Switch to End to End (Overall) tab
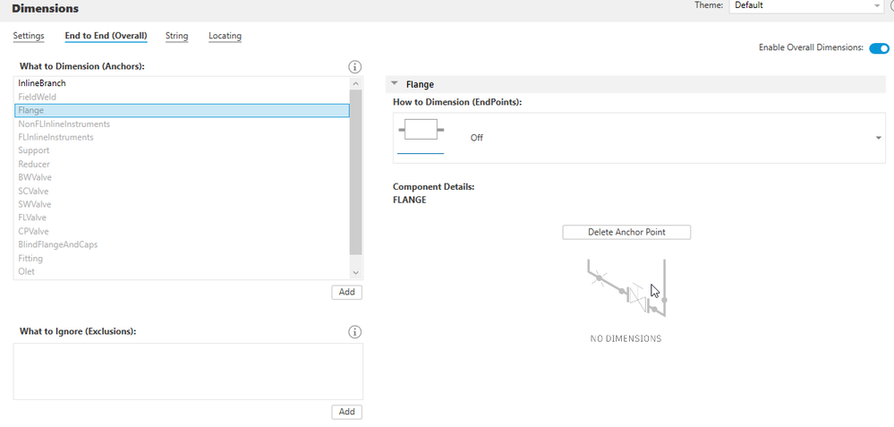The image size is (894, 427). click(106, 36)
